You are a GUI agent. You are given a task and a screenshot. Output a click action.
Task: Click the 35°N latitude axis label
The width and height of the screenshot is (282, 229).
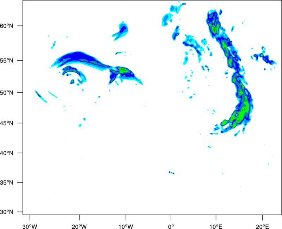tap(7, 182)
